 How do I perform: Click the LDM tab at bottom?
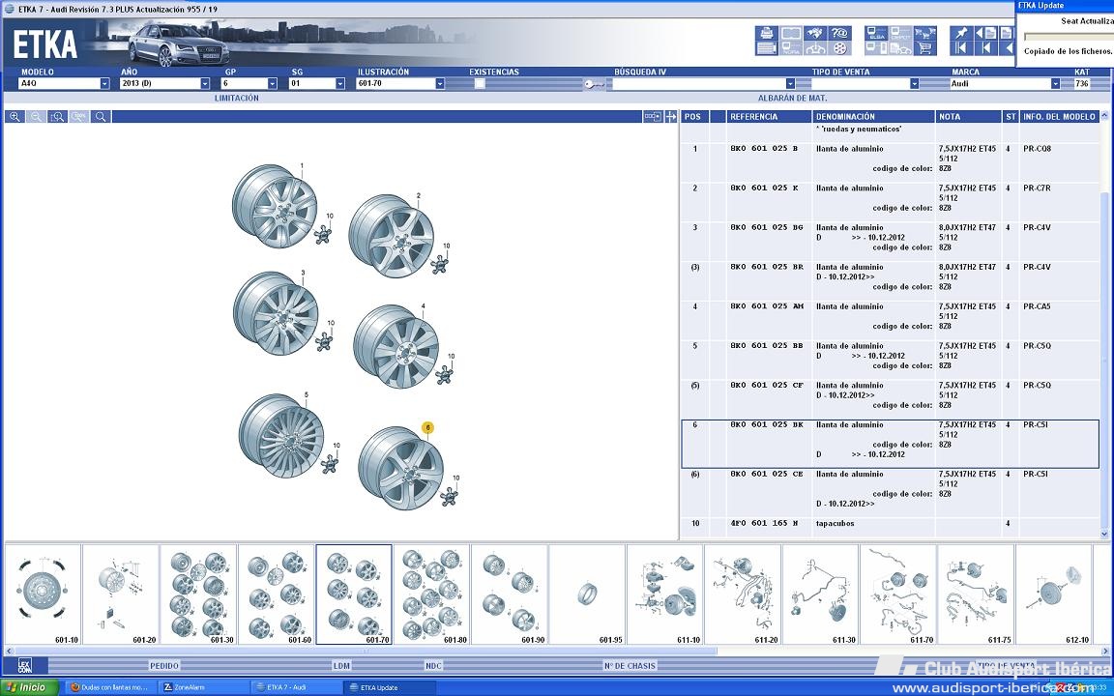(341, 665)
